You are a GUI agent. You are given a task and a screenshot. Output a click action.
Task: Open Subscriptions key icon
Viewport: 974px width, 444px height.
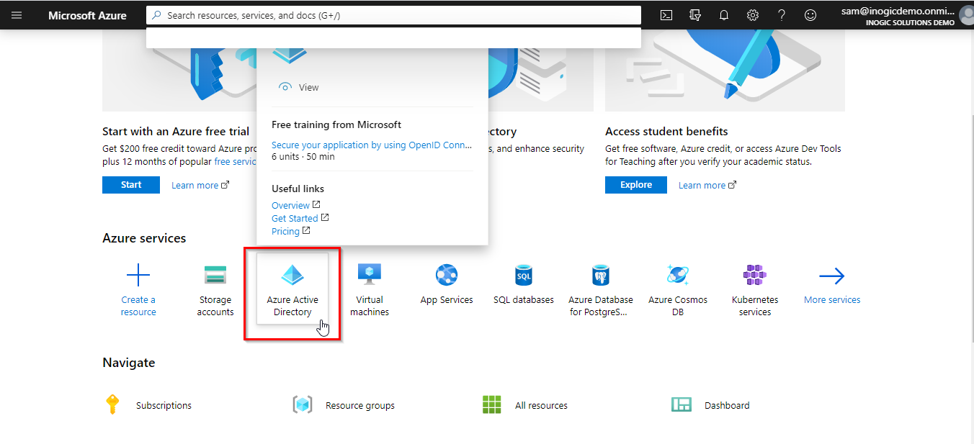(112, 404)
